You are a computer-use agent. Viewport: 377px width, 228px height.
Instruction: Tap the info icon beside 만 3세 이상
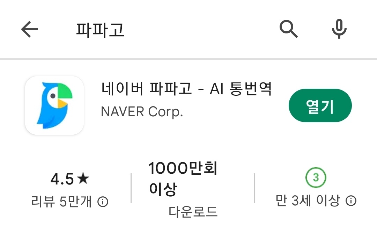point(351,201)
